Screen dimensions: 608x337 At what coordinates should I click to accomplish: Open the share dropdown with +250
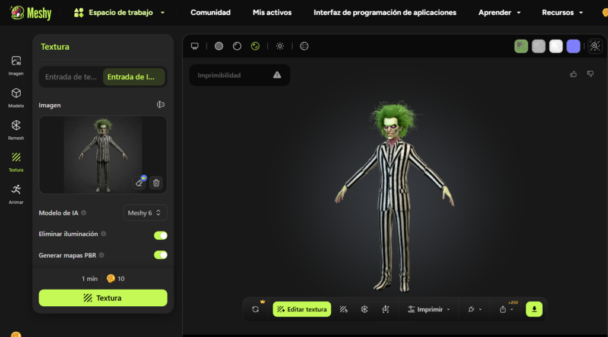(506, 309)
